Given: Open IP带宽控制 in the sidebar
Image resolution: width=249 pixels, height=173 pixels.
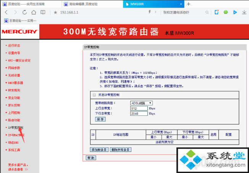Looking at the screenshot, I should tap(15, 128).
